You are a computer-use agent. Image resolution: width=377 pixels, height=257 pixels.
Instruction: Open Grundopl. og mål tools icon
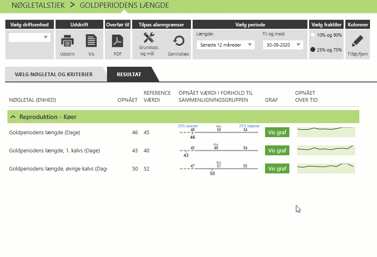coord(149,39)
